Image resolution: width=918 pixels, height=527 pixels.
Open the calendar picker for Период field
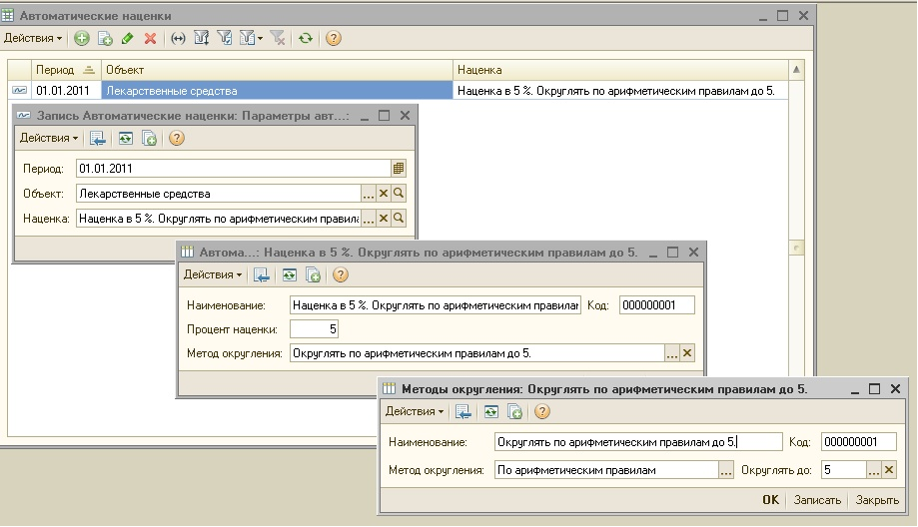pos(399,169)
